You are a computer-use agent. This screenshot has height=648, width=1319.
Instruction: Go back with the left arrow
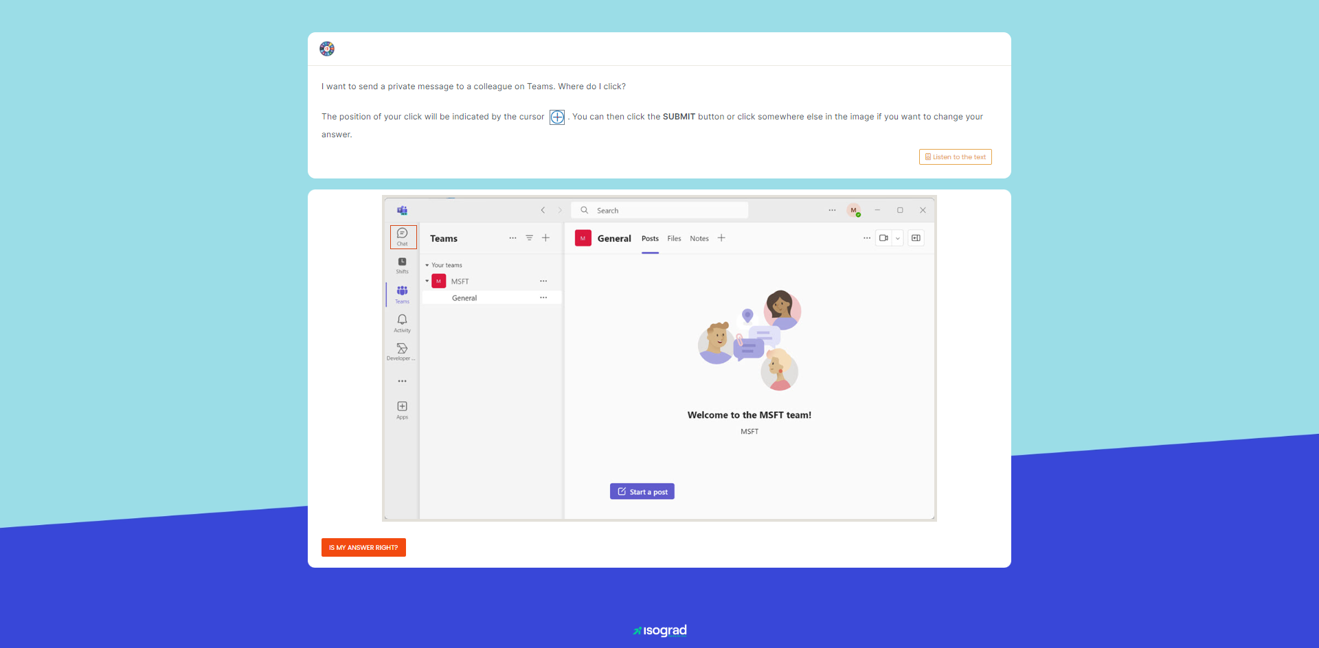tap(543, 210)
